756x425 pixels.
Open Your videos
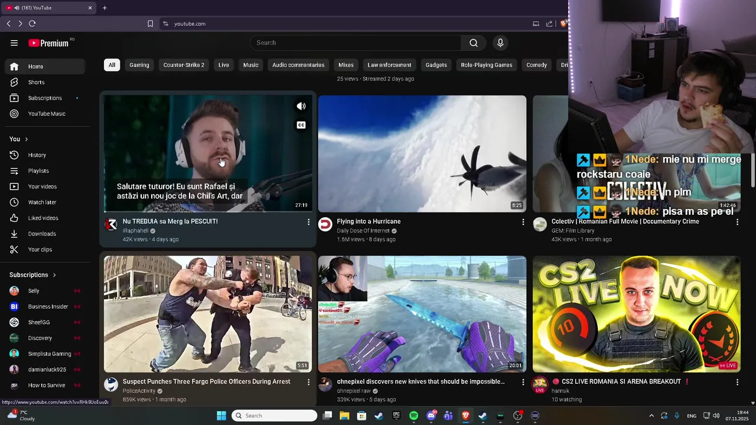pos(45,187)
